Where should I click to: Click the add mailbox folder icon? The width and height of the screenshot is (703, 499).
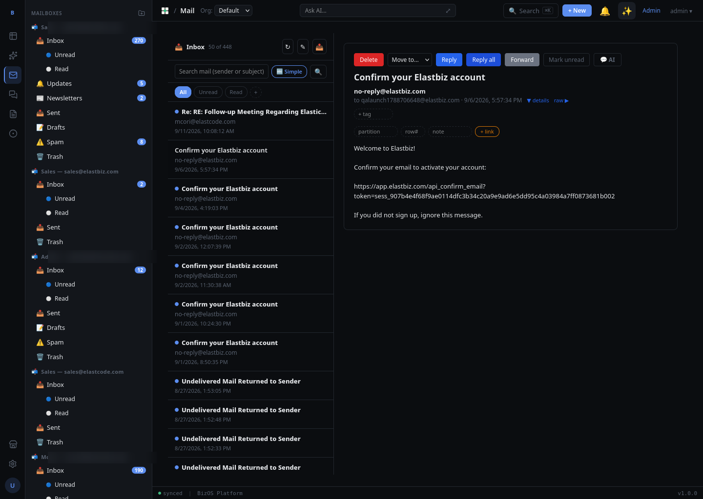[x=142, y=13]
